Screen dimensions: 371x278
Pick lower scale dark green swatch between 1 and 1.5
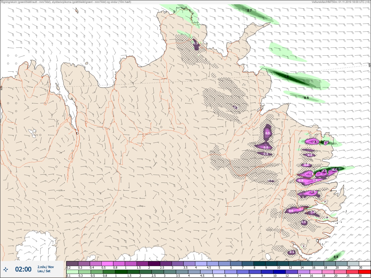121,272
